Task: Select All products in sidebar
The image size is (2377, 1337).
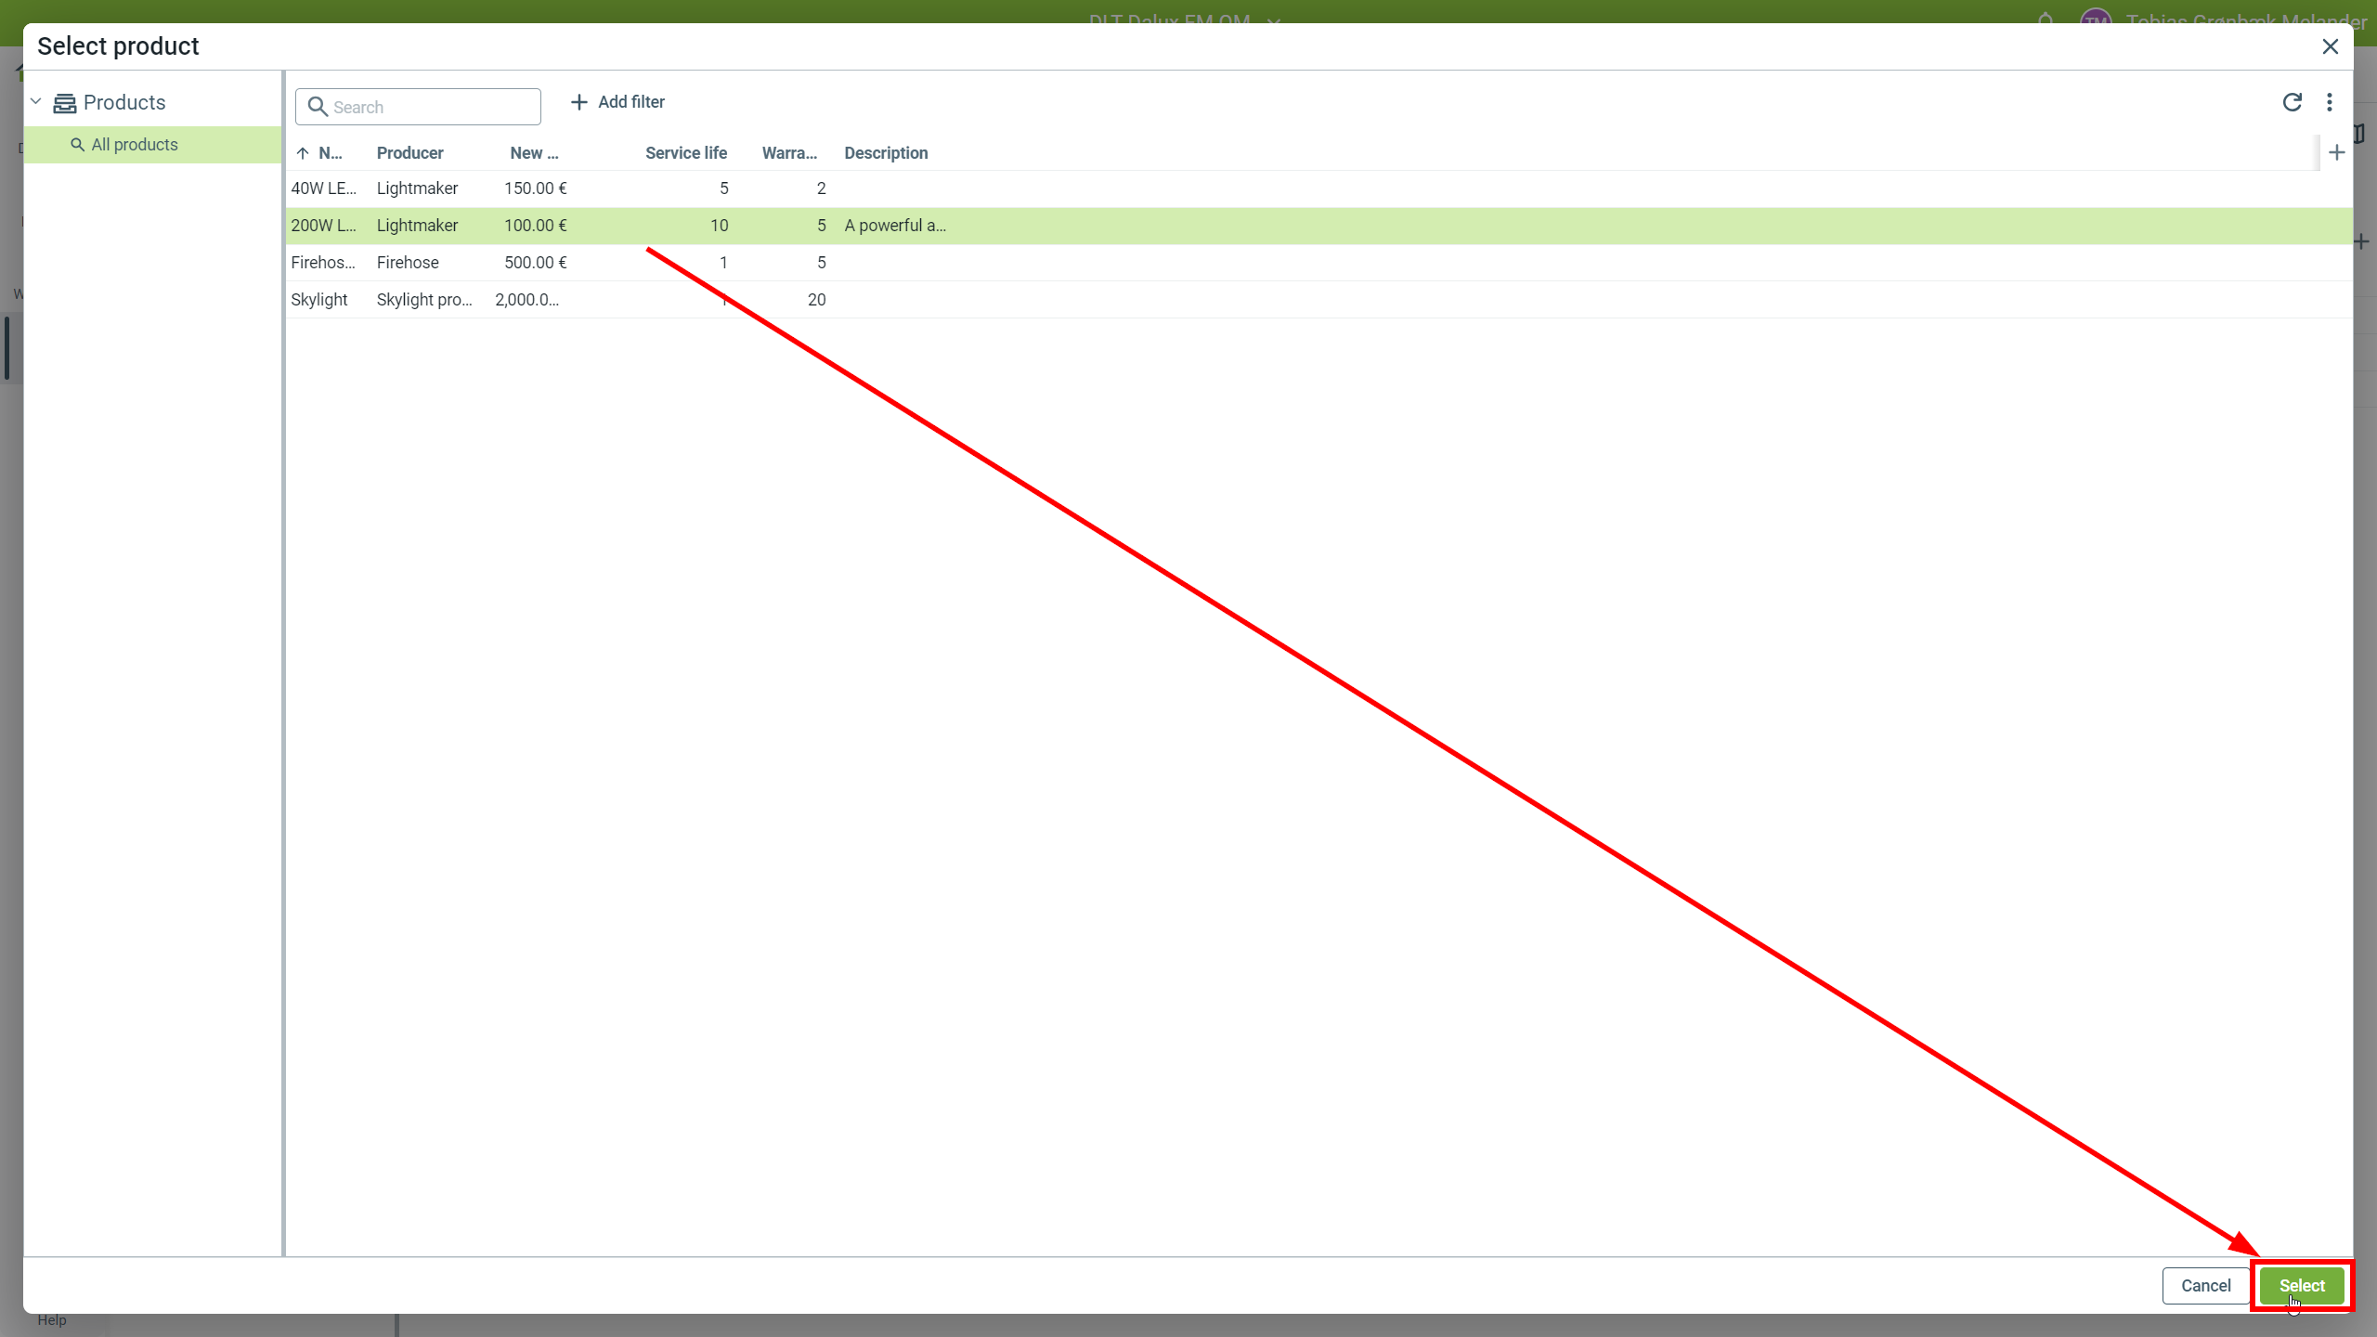Action: point(135,145)
